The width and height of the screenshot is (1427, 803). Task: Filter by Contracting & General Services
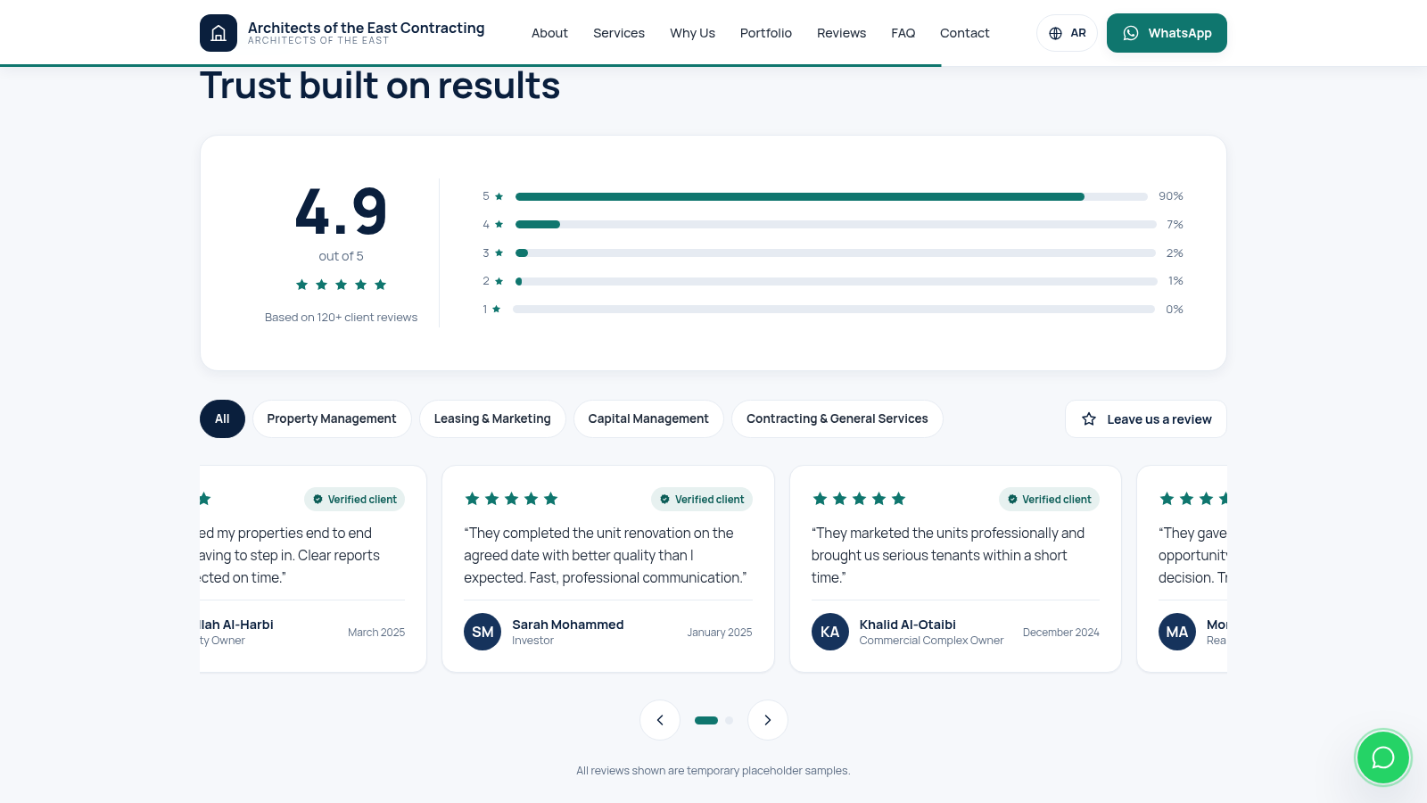[x=837, y=419]
